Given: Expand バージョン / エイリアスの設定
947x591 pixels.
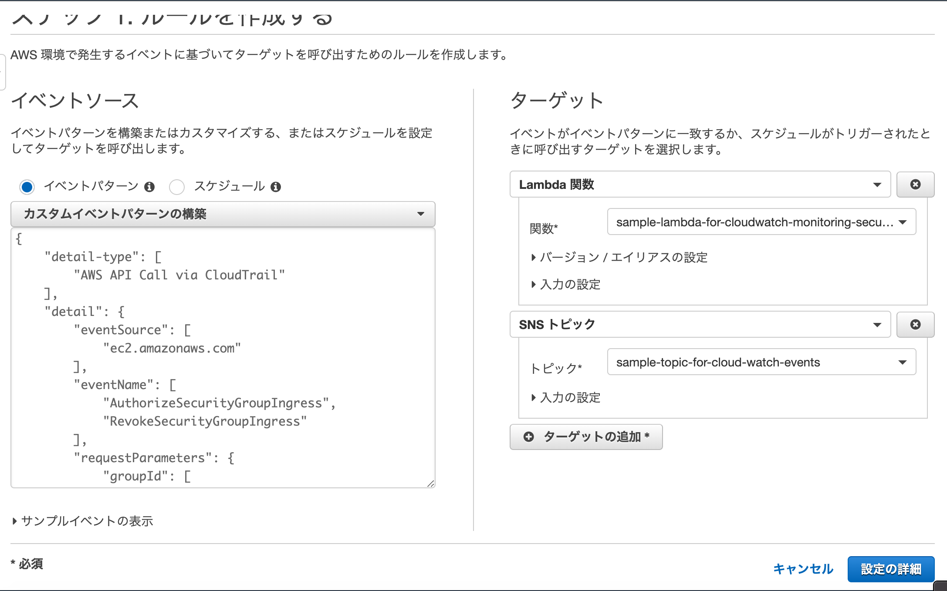Looking at the screenshot, I should [x=619, y=257].
